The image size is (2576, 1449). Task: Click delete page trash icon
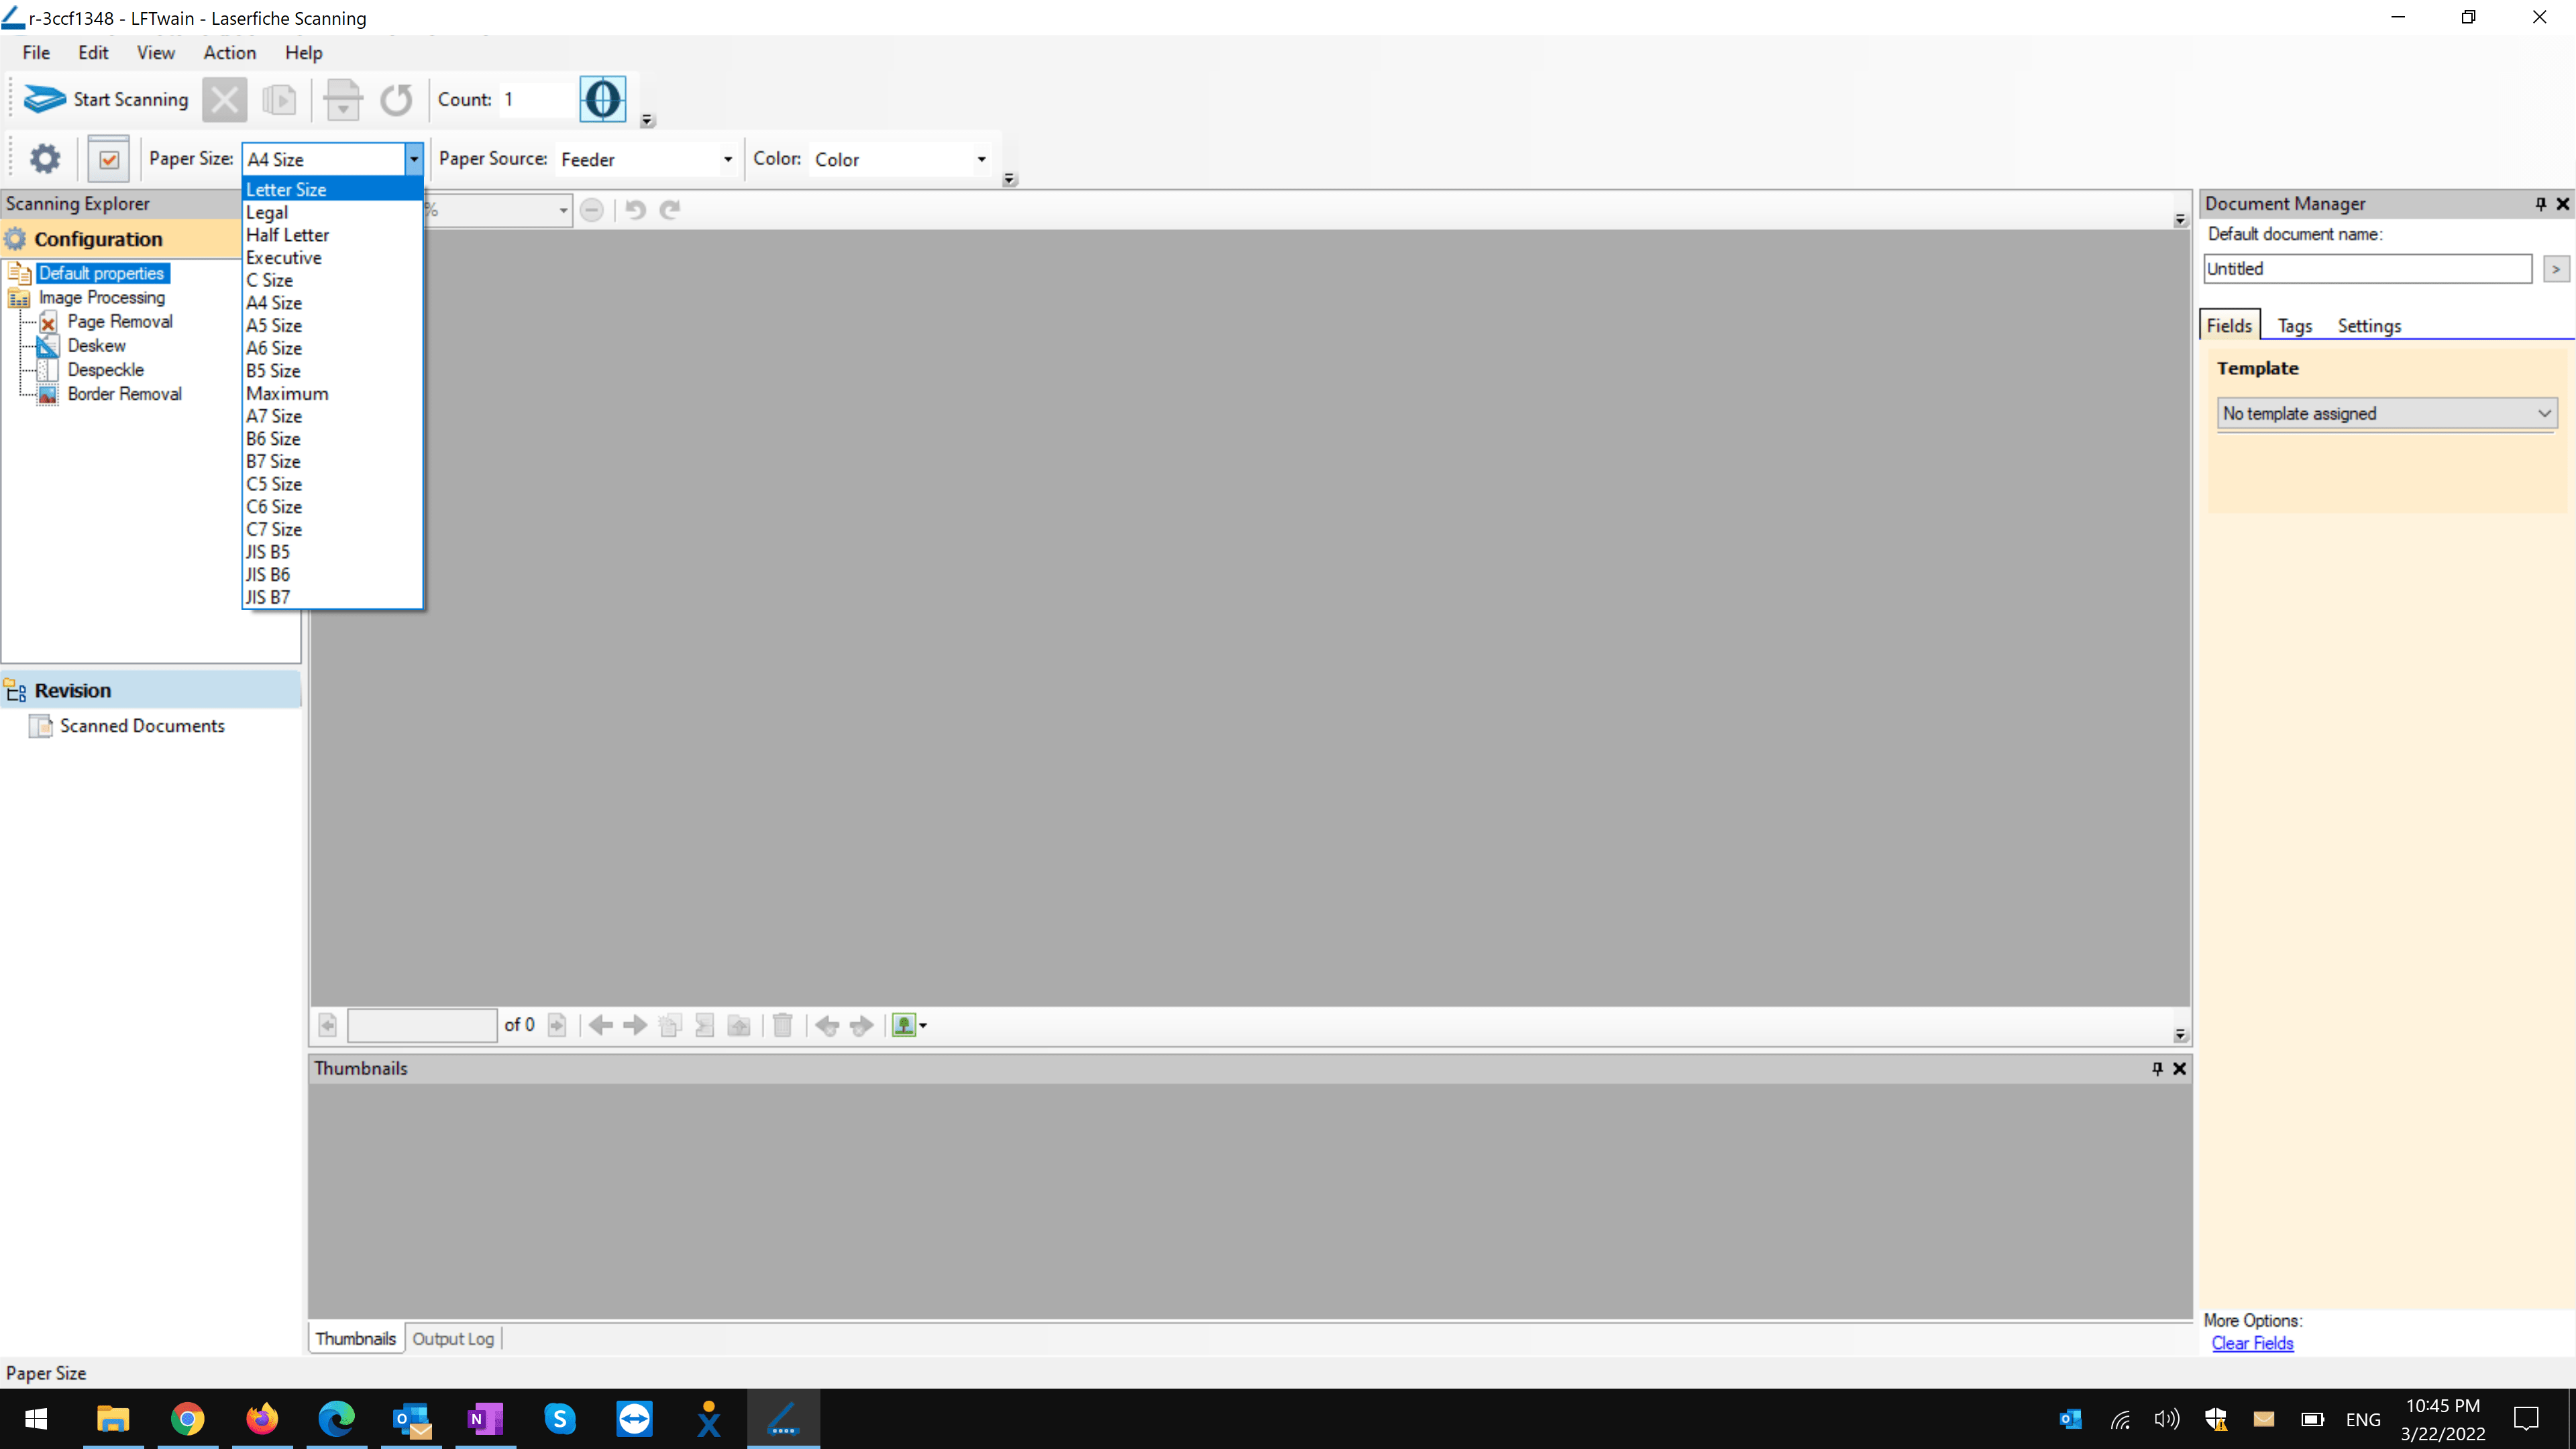point(783,1025)
